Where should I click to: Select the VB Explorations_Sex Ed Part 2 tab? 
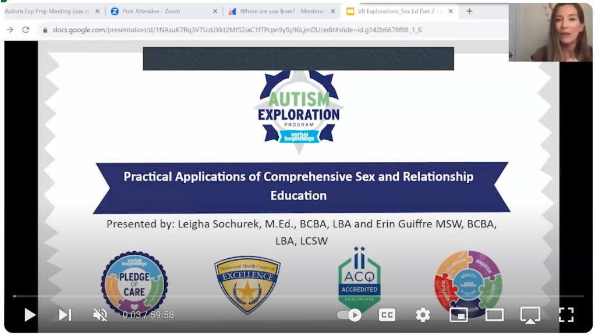click(x=401, y=12)
